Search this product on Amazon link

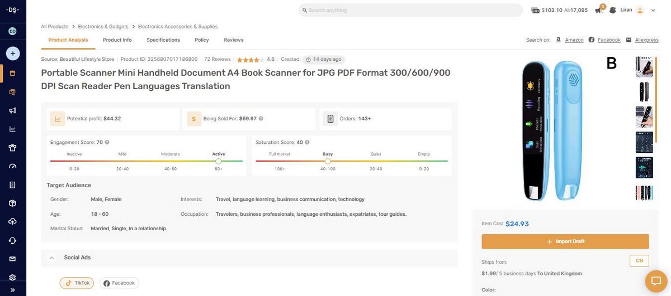point(574,40)
